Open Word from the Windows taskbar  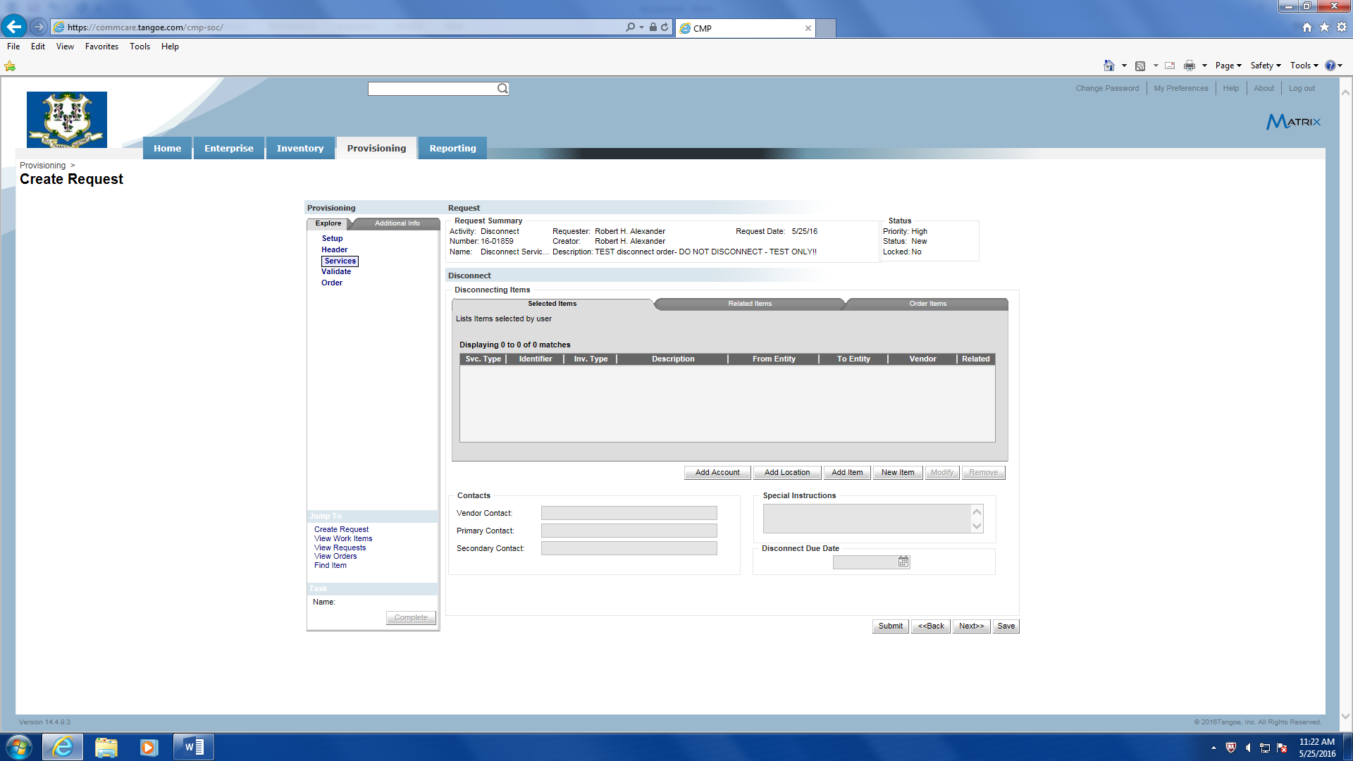click(x=194, y=747)
